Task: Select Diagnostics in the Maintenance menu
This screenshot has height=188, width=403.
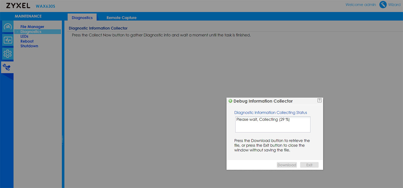Action: click(x=31, y=32)
